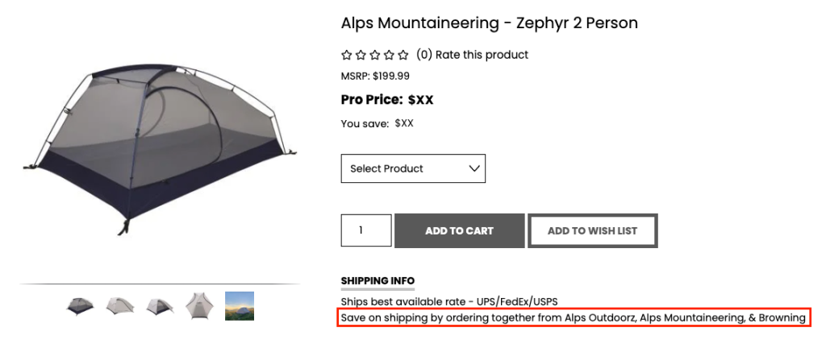Select the first tent thumbnail with dark base

(81, 306)
